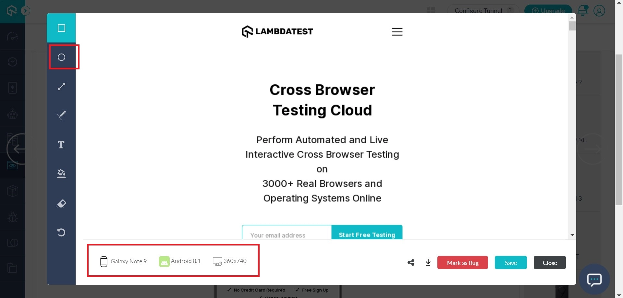Save the annotated screenshot
The height and width of the screenshot is (298, 623).
pyautogui.click(x=510, y=263)
